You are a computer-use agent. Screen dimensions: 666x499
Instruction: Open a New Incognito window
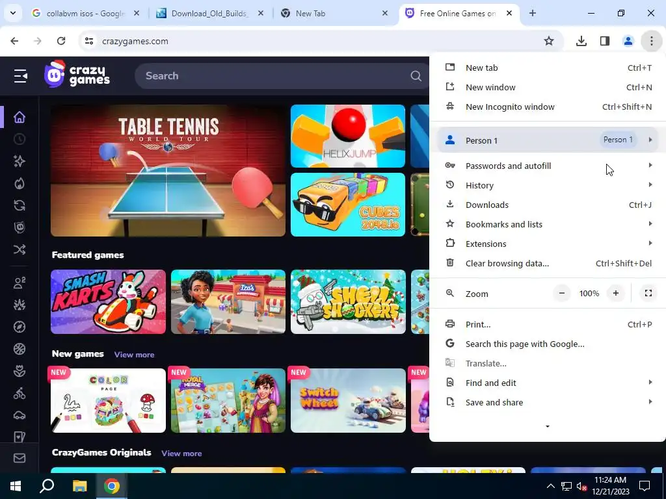tap(548, 107)
